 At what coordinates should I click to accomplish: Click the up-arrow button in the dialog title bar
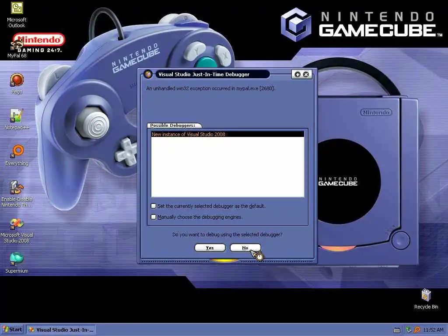pos(297,74)
